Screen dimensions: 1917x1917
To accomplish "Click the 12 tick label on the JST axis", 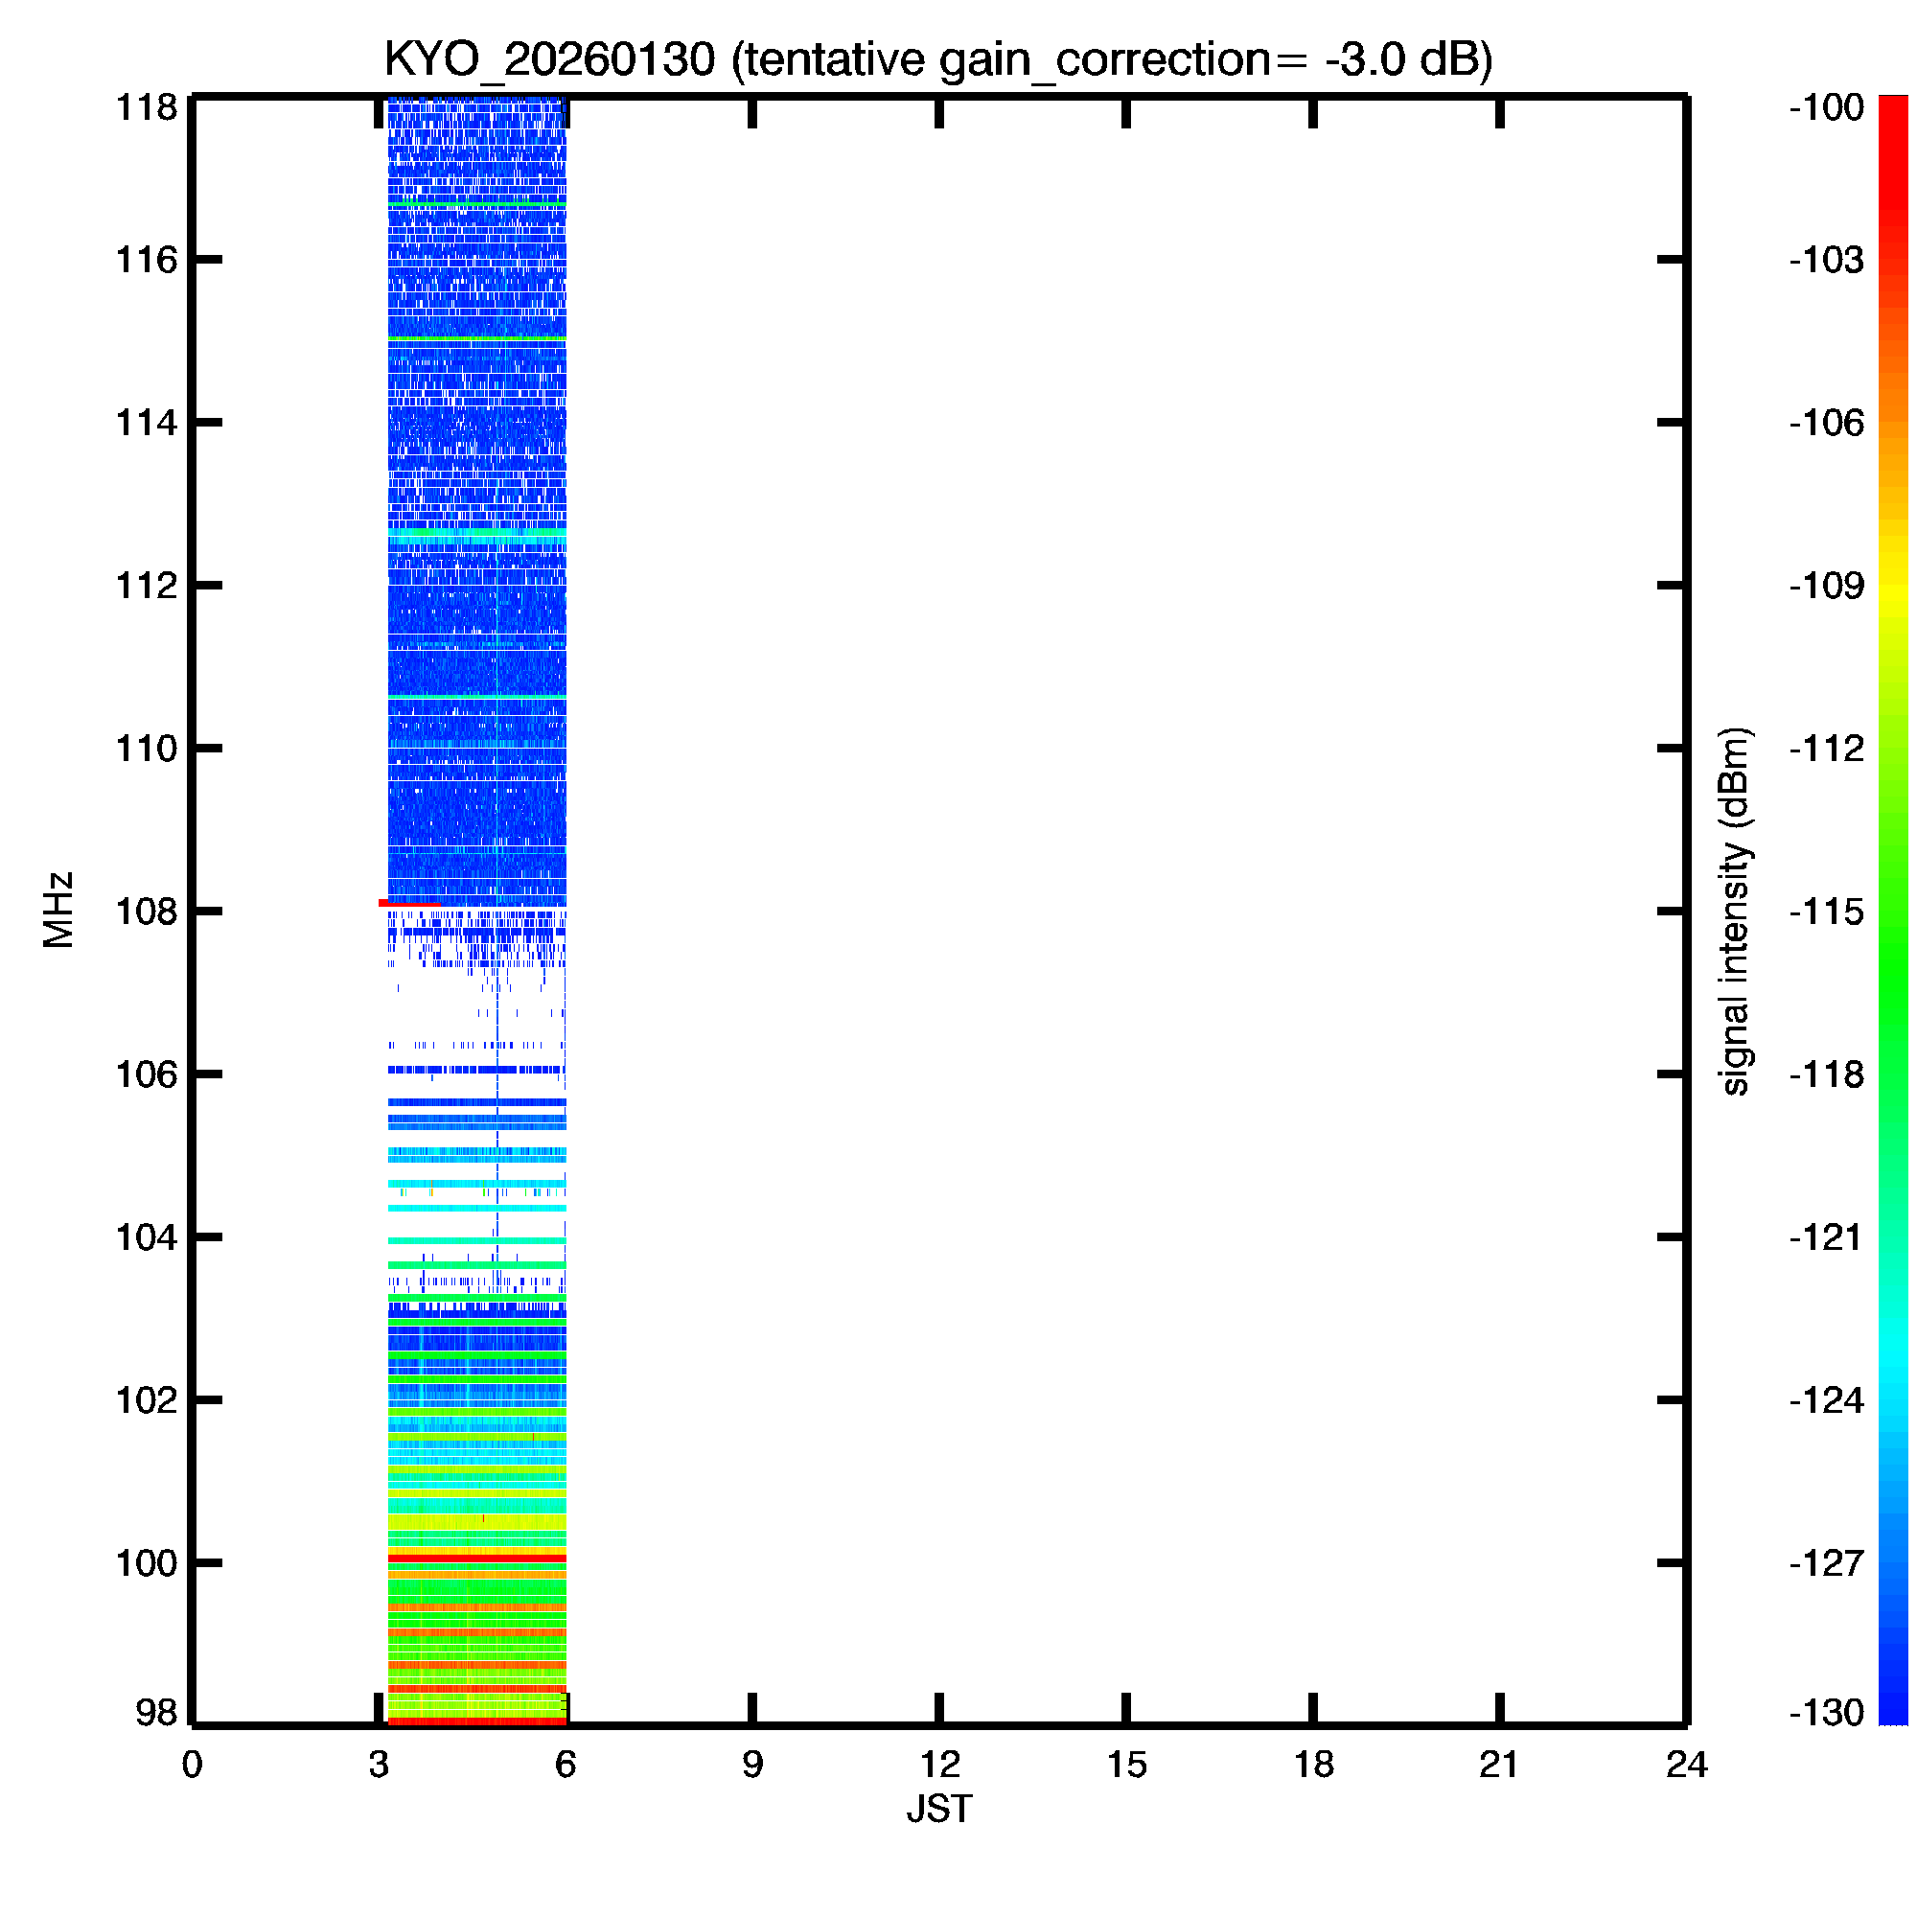I will [x=938, y=1766].
